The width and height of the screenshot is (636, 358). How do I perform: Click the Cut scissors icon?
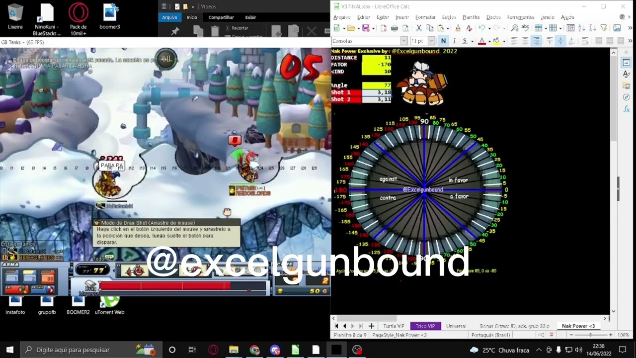click(419, 28)
